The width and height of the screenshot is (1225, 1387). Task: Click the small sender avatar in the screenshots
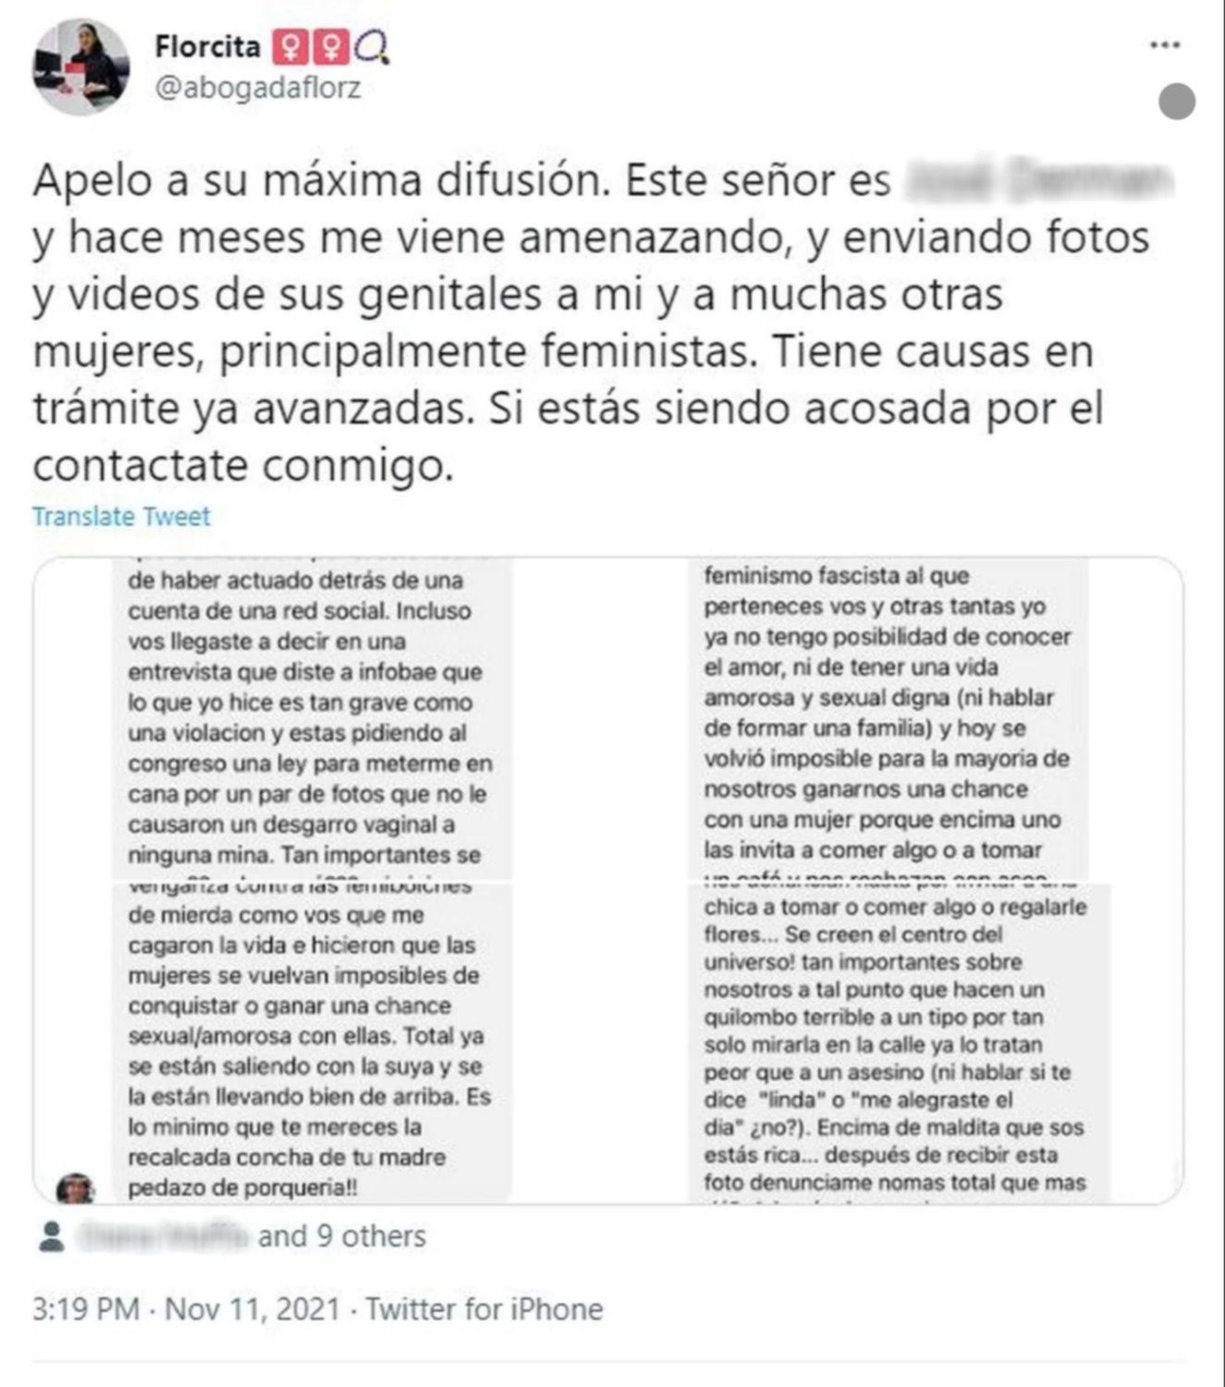click(76, 1187)
